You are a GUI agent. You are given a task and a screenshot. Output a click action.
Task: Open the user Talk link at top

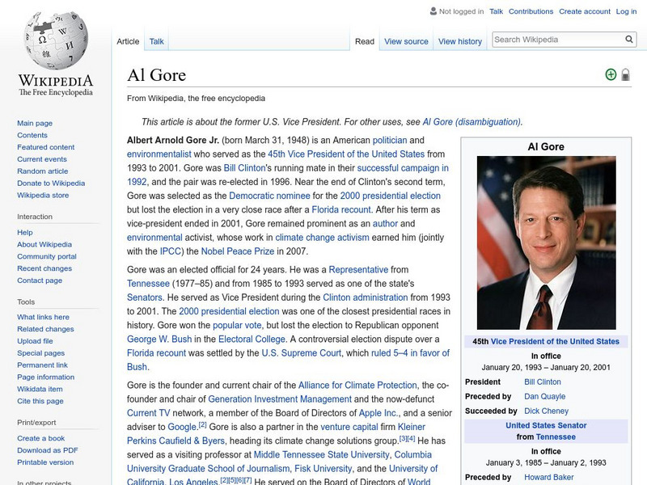(496, 11)
